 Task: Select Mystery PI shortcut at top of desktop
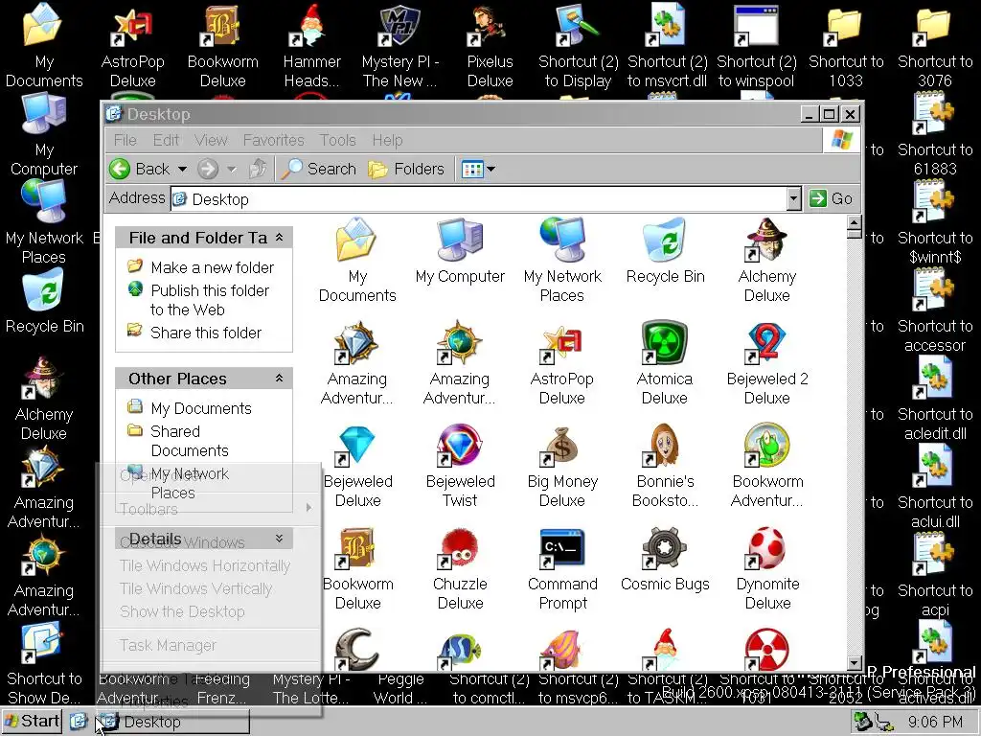pos(400,45)
